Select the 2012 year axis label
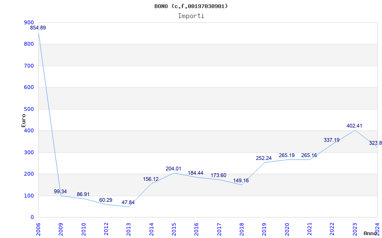Screen dimensions: 382x238 (106, 229)
